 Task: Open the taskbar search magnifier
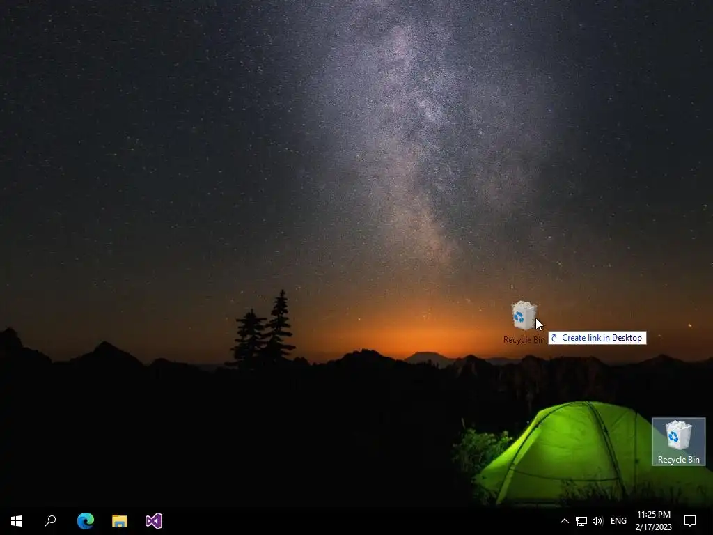pyautogui.click(x=50, y=521)
